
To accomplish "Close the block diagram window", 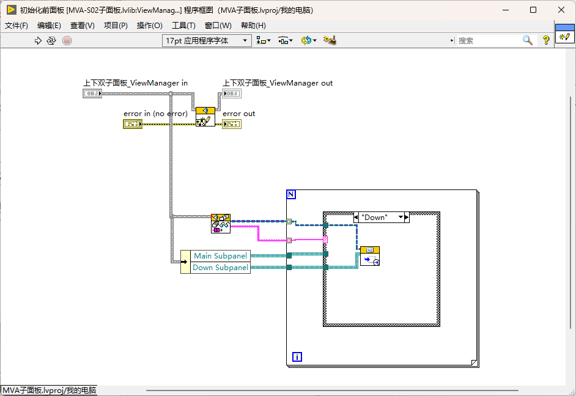I will pyautogui.click(x=561, y=10).
